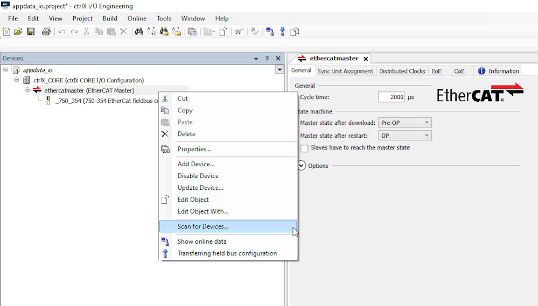
Task: Choose Delete in the context menu
Action: [x=228, y=134]
